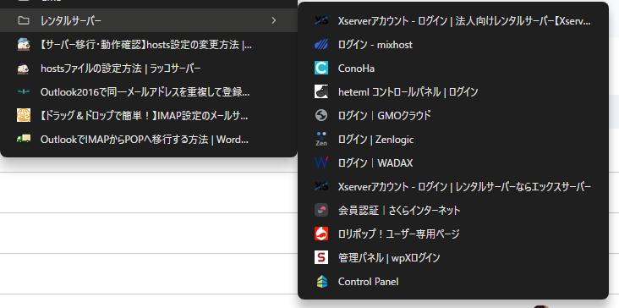The image size is (619, 308).
Task: Click the WADAX W favicon
Action: coord(321,163)
